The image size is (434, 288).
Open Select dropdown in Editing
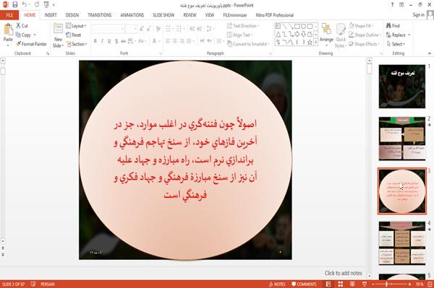tap(396, 44)
